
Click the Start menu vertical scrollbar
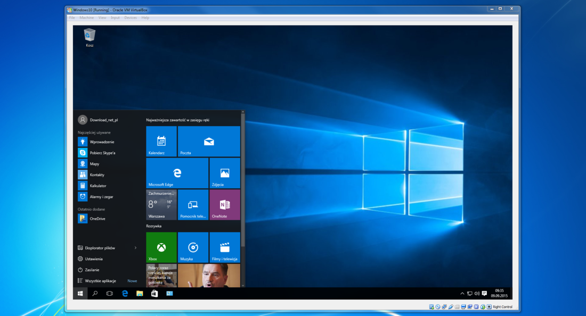click(x=243, y=180)
